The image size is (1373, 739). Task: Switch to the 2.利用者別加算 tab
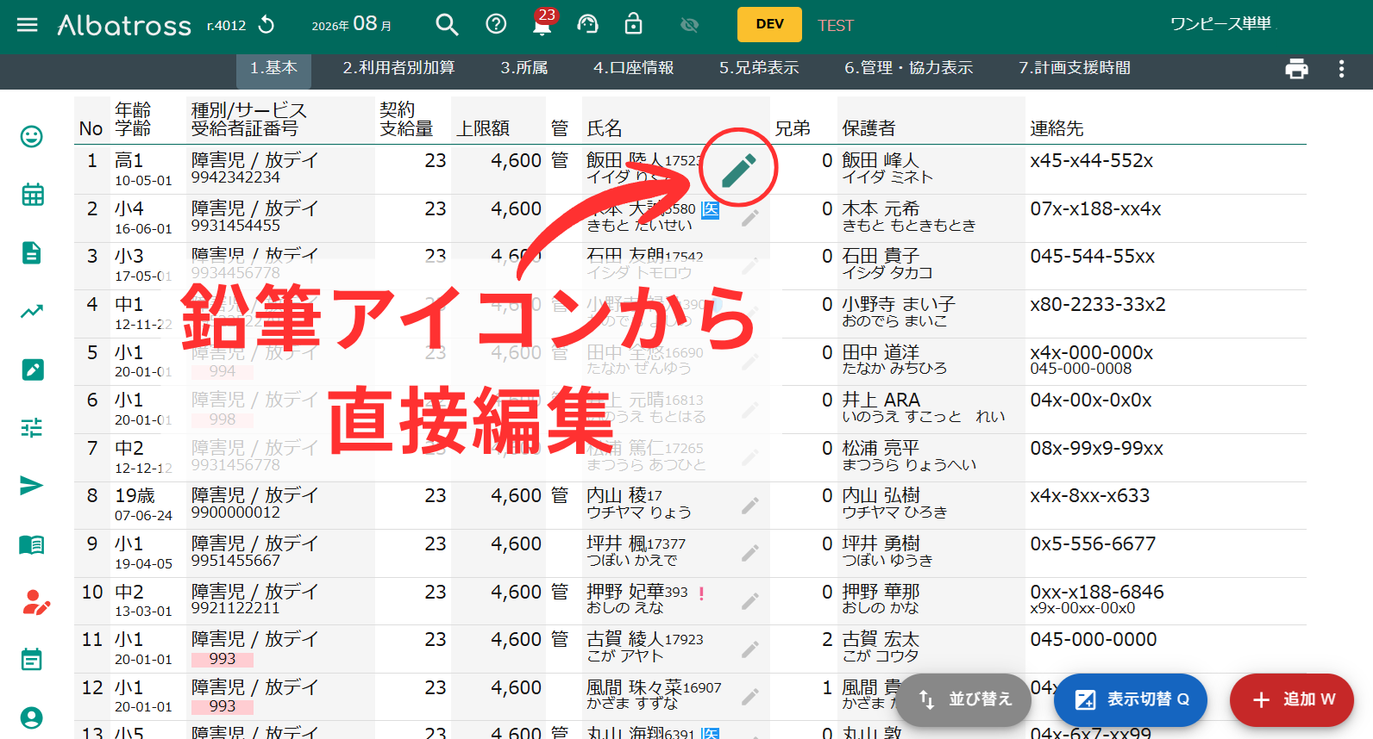tap(398, 68)
